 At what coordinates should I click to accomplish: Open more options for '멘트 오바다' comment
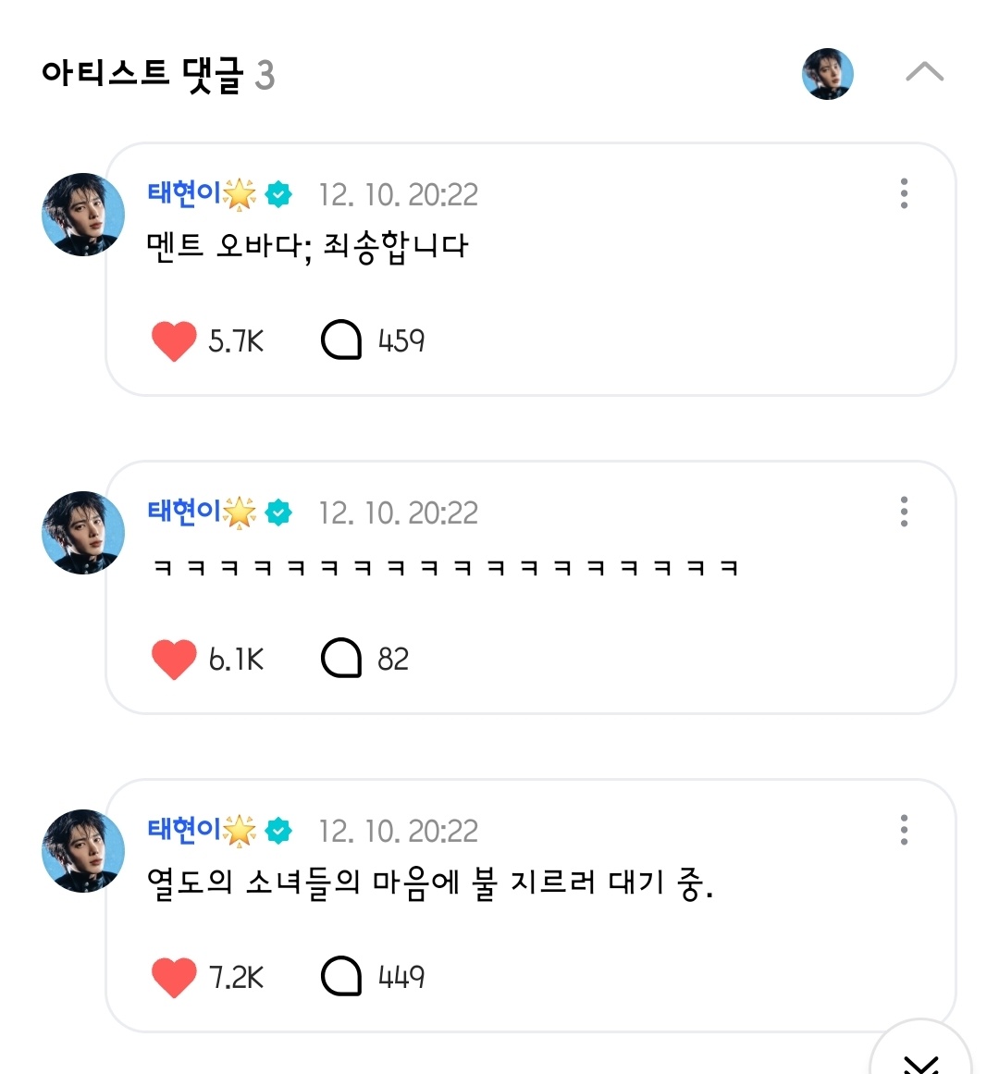904,193
